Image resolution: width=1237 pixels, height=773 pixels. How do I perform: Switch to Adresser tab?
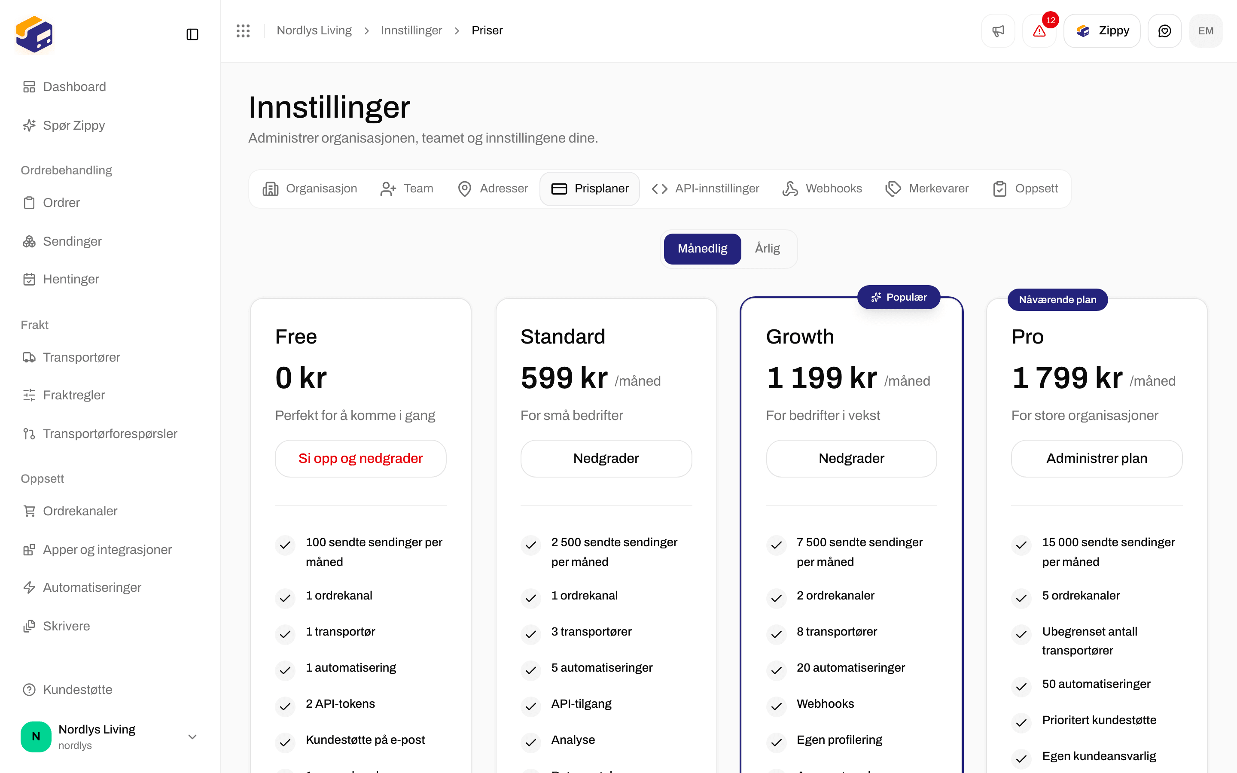493,189
